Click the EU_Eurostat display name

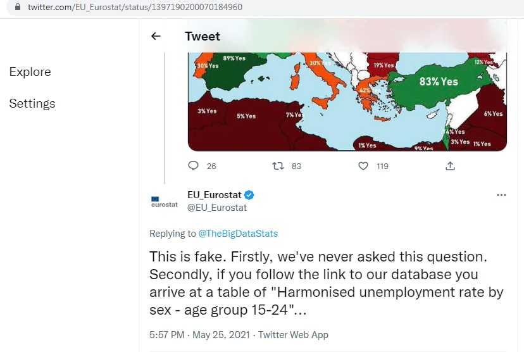click(x=215, y=195)
